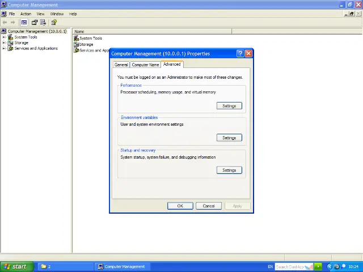The width and height of the screenshot is (363, 272).
Task: Open the Window menu
Action: (x=57, y=14)
